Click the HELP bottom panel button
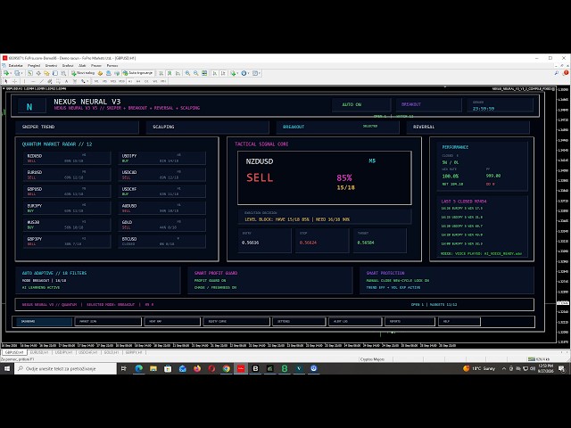The height and width of the screenshot is (428, 571). 459,322
